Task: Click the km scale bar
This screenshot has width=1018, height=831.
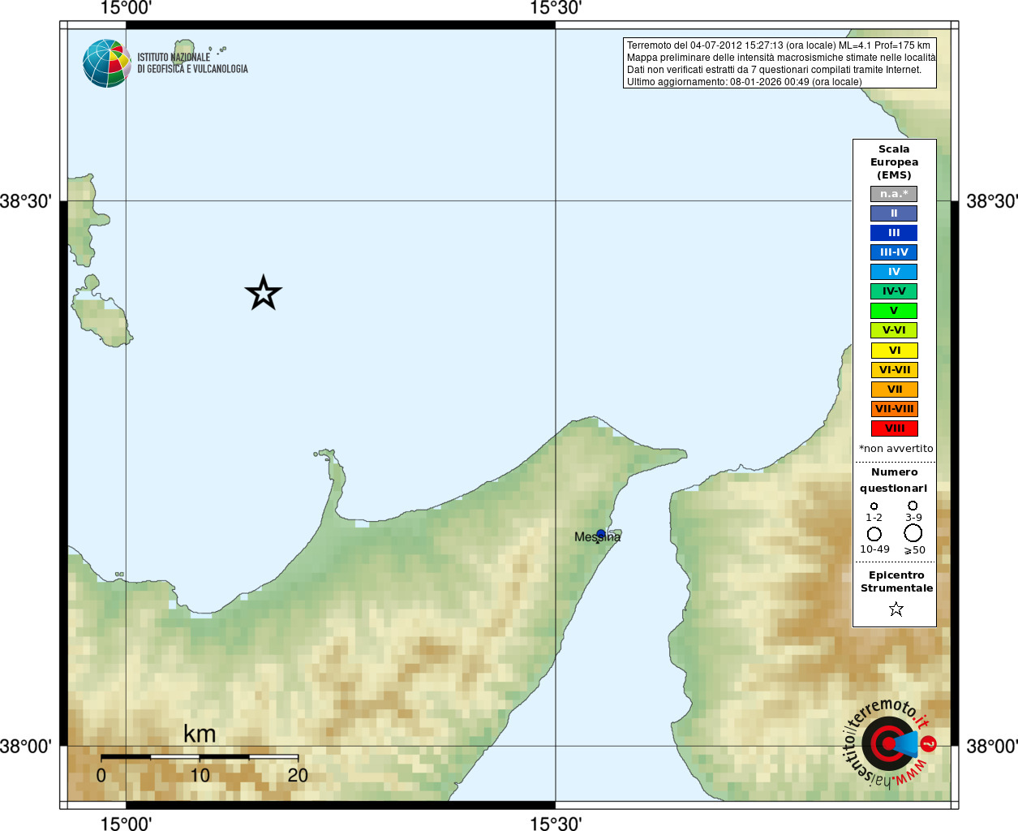Action: click(x=200, y=756)
